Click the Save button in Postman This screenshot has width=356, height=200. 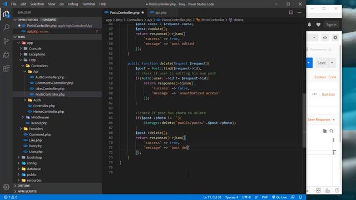322,63
